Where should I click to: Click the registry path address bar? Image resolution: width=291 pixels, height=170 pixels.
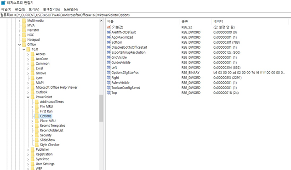coord(145,15)
